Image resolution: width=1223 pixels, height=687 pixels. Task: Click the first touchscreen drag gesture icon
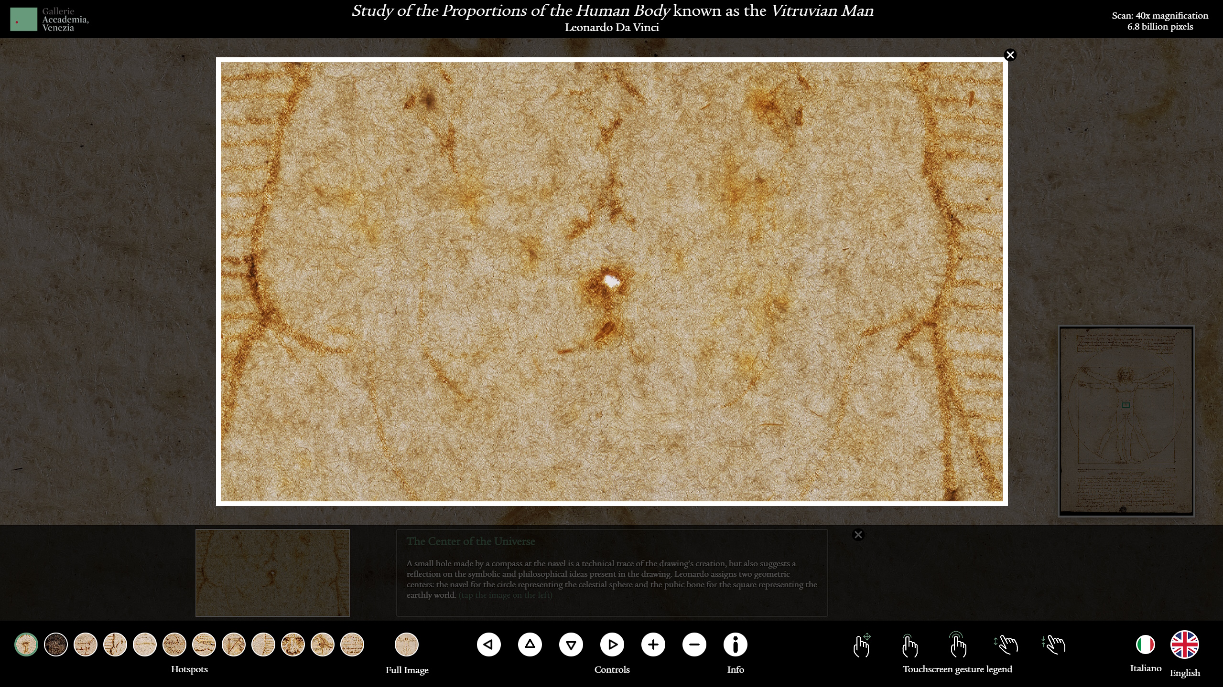tap(862, 645)
